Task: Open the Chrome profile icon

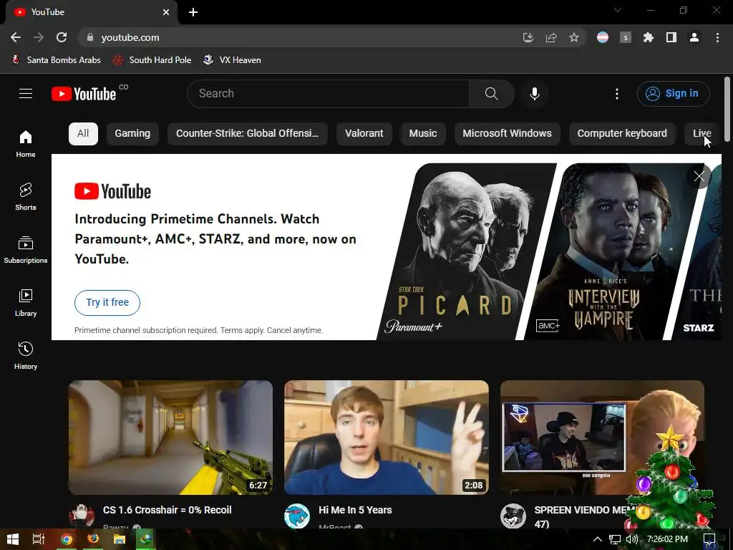Action: [694, 37]
